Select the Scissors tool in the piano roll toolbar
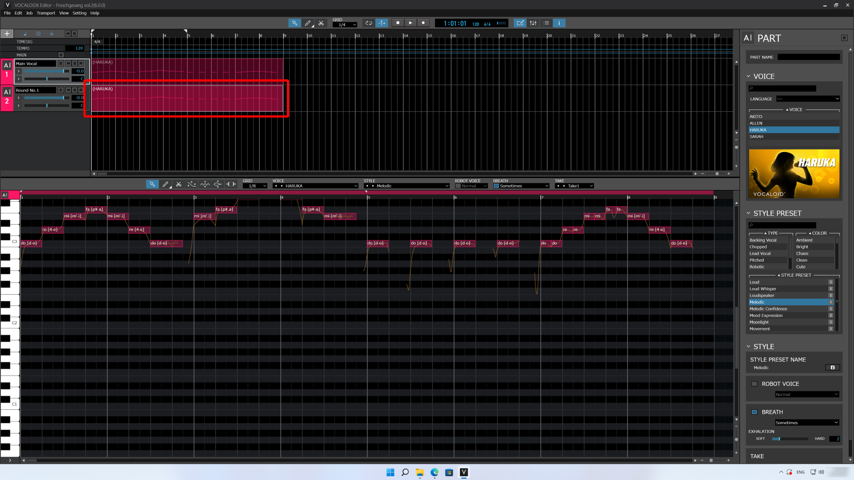Screen dimensions: 854x480 (x=178, y=184)
